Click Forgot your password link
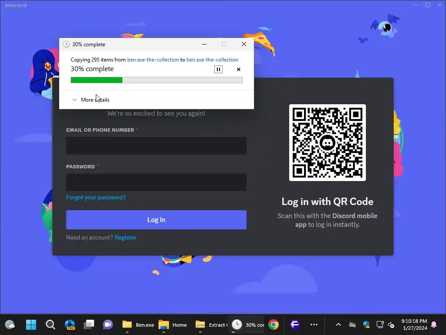Viewport: 446px width, 335px height. pyautogui.click(x=96, y=197)
